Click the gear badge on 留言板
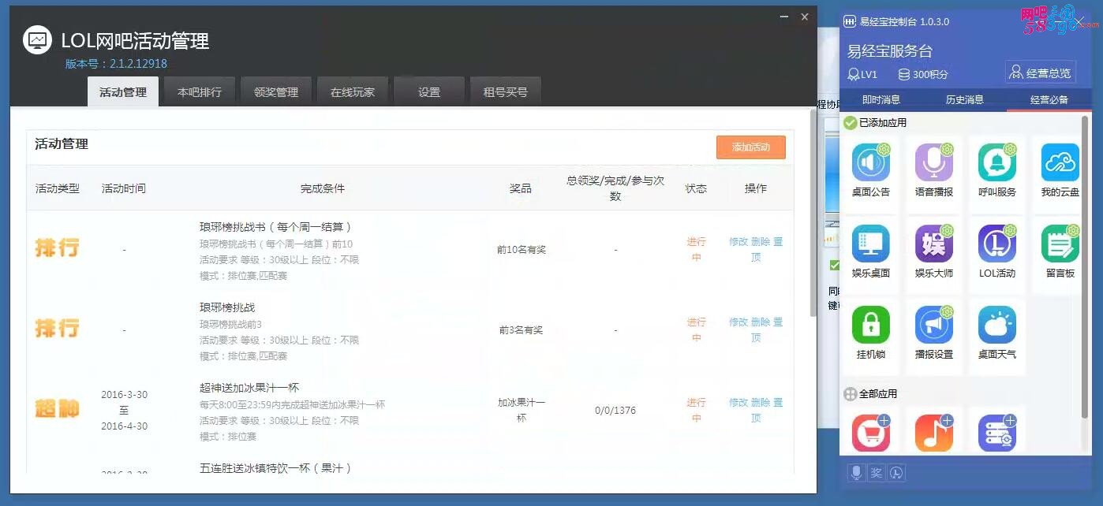Image resolution: width=1103 pixels, height=506 pixels. [x=1074, y=230]
